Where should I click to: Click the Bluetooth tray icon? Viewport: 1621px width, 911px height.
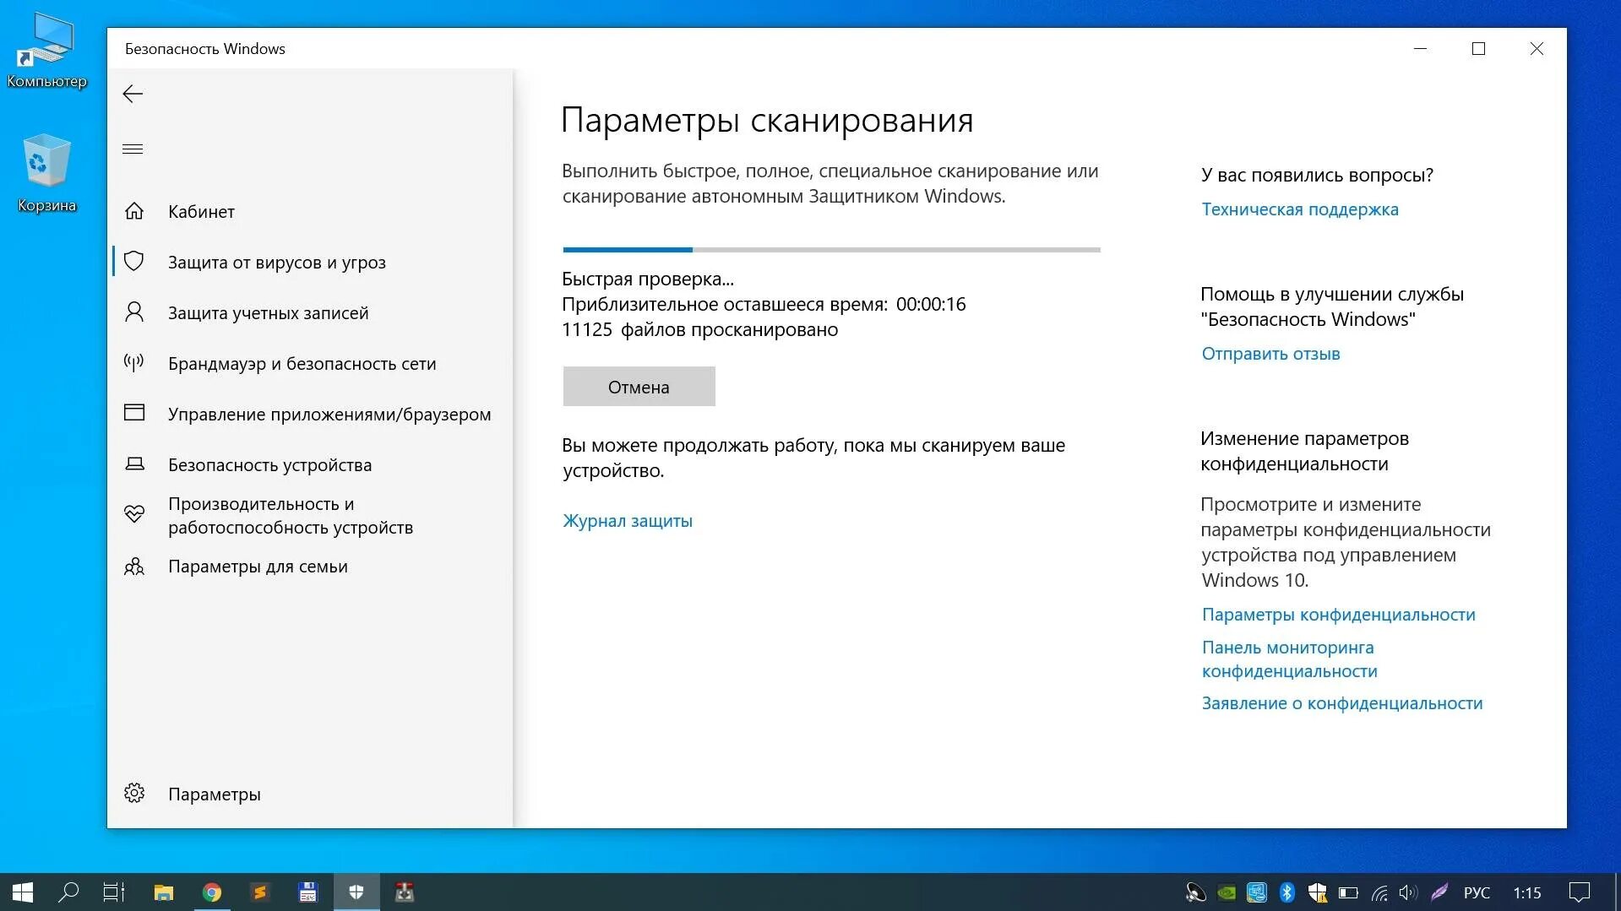point(1286,892)
